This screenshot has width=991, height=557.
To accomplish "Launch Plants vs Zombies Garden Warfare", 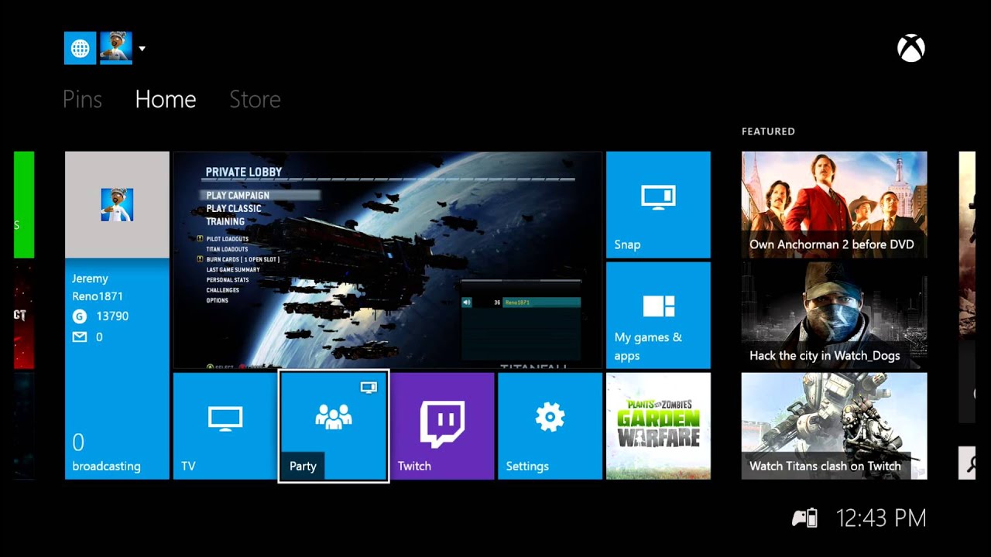I will tap(658, 425).
